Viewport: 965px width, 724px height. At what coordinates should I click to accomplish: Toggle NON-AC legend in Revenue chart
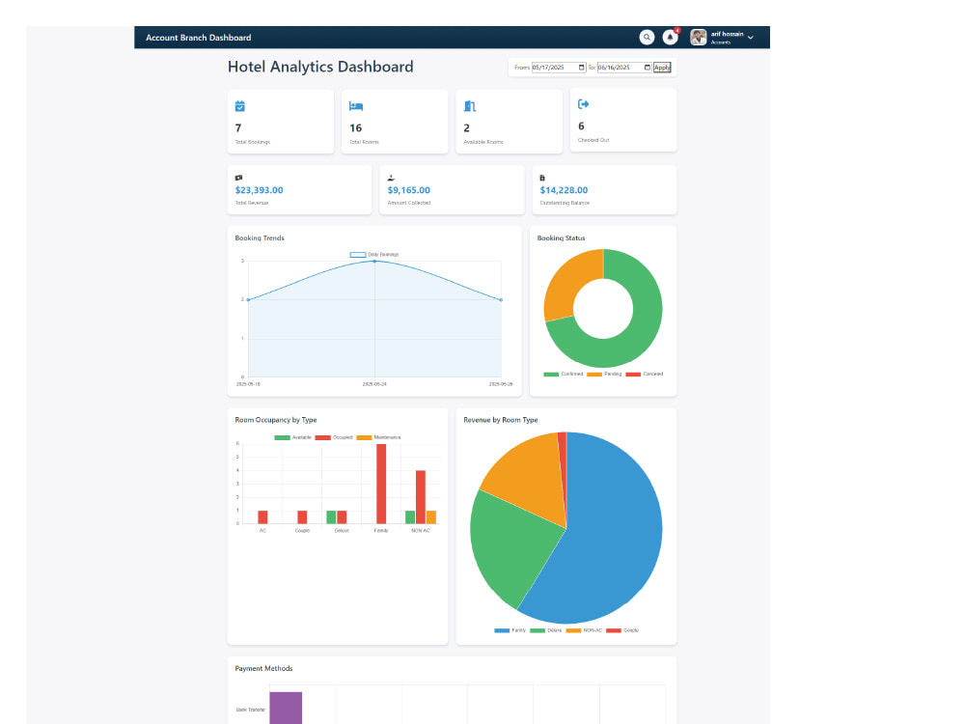coord(584,630)
